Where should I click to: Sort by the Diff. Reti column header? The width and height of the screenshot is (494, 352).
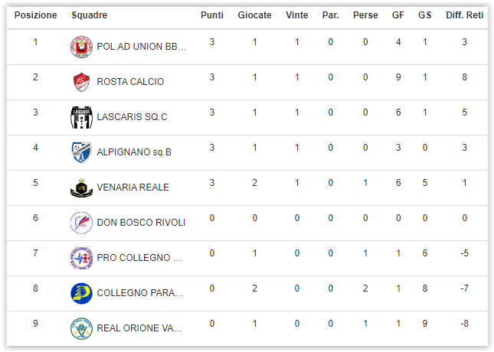point(464,15)
